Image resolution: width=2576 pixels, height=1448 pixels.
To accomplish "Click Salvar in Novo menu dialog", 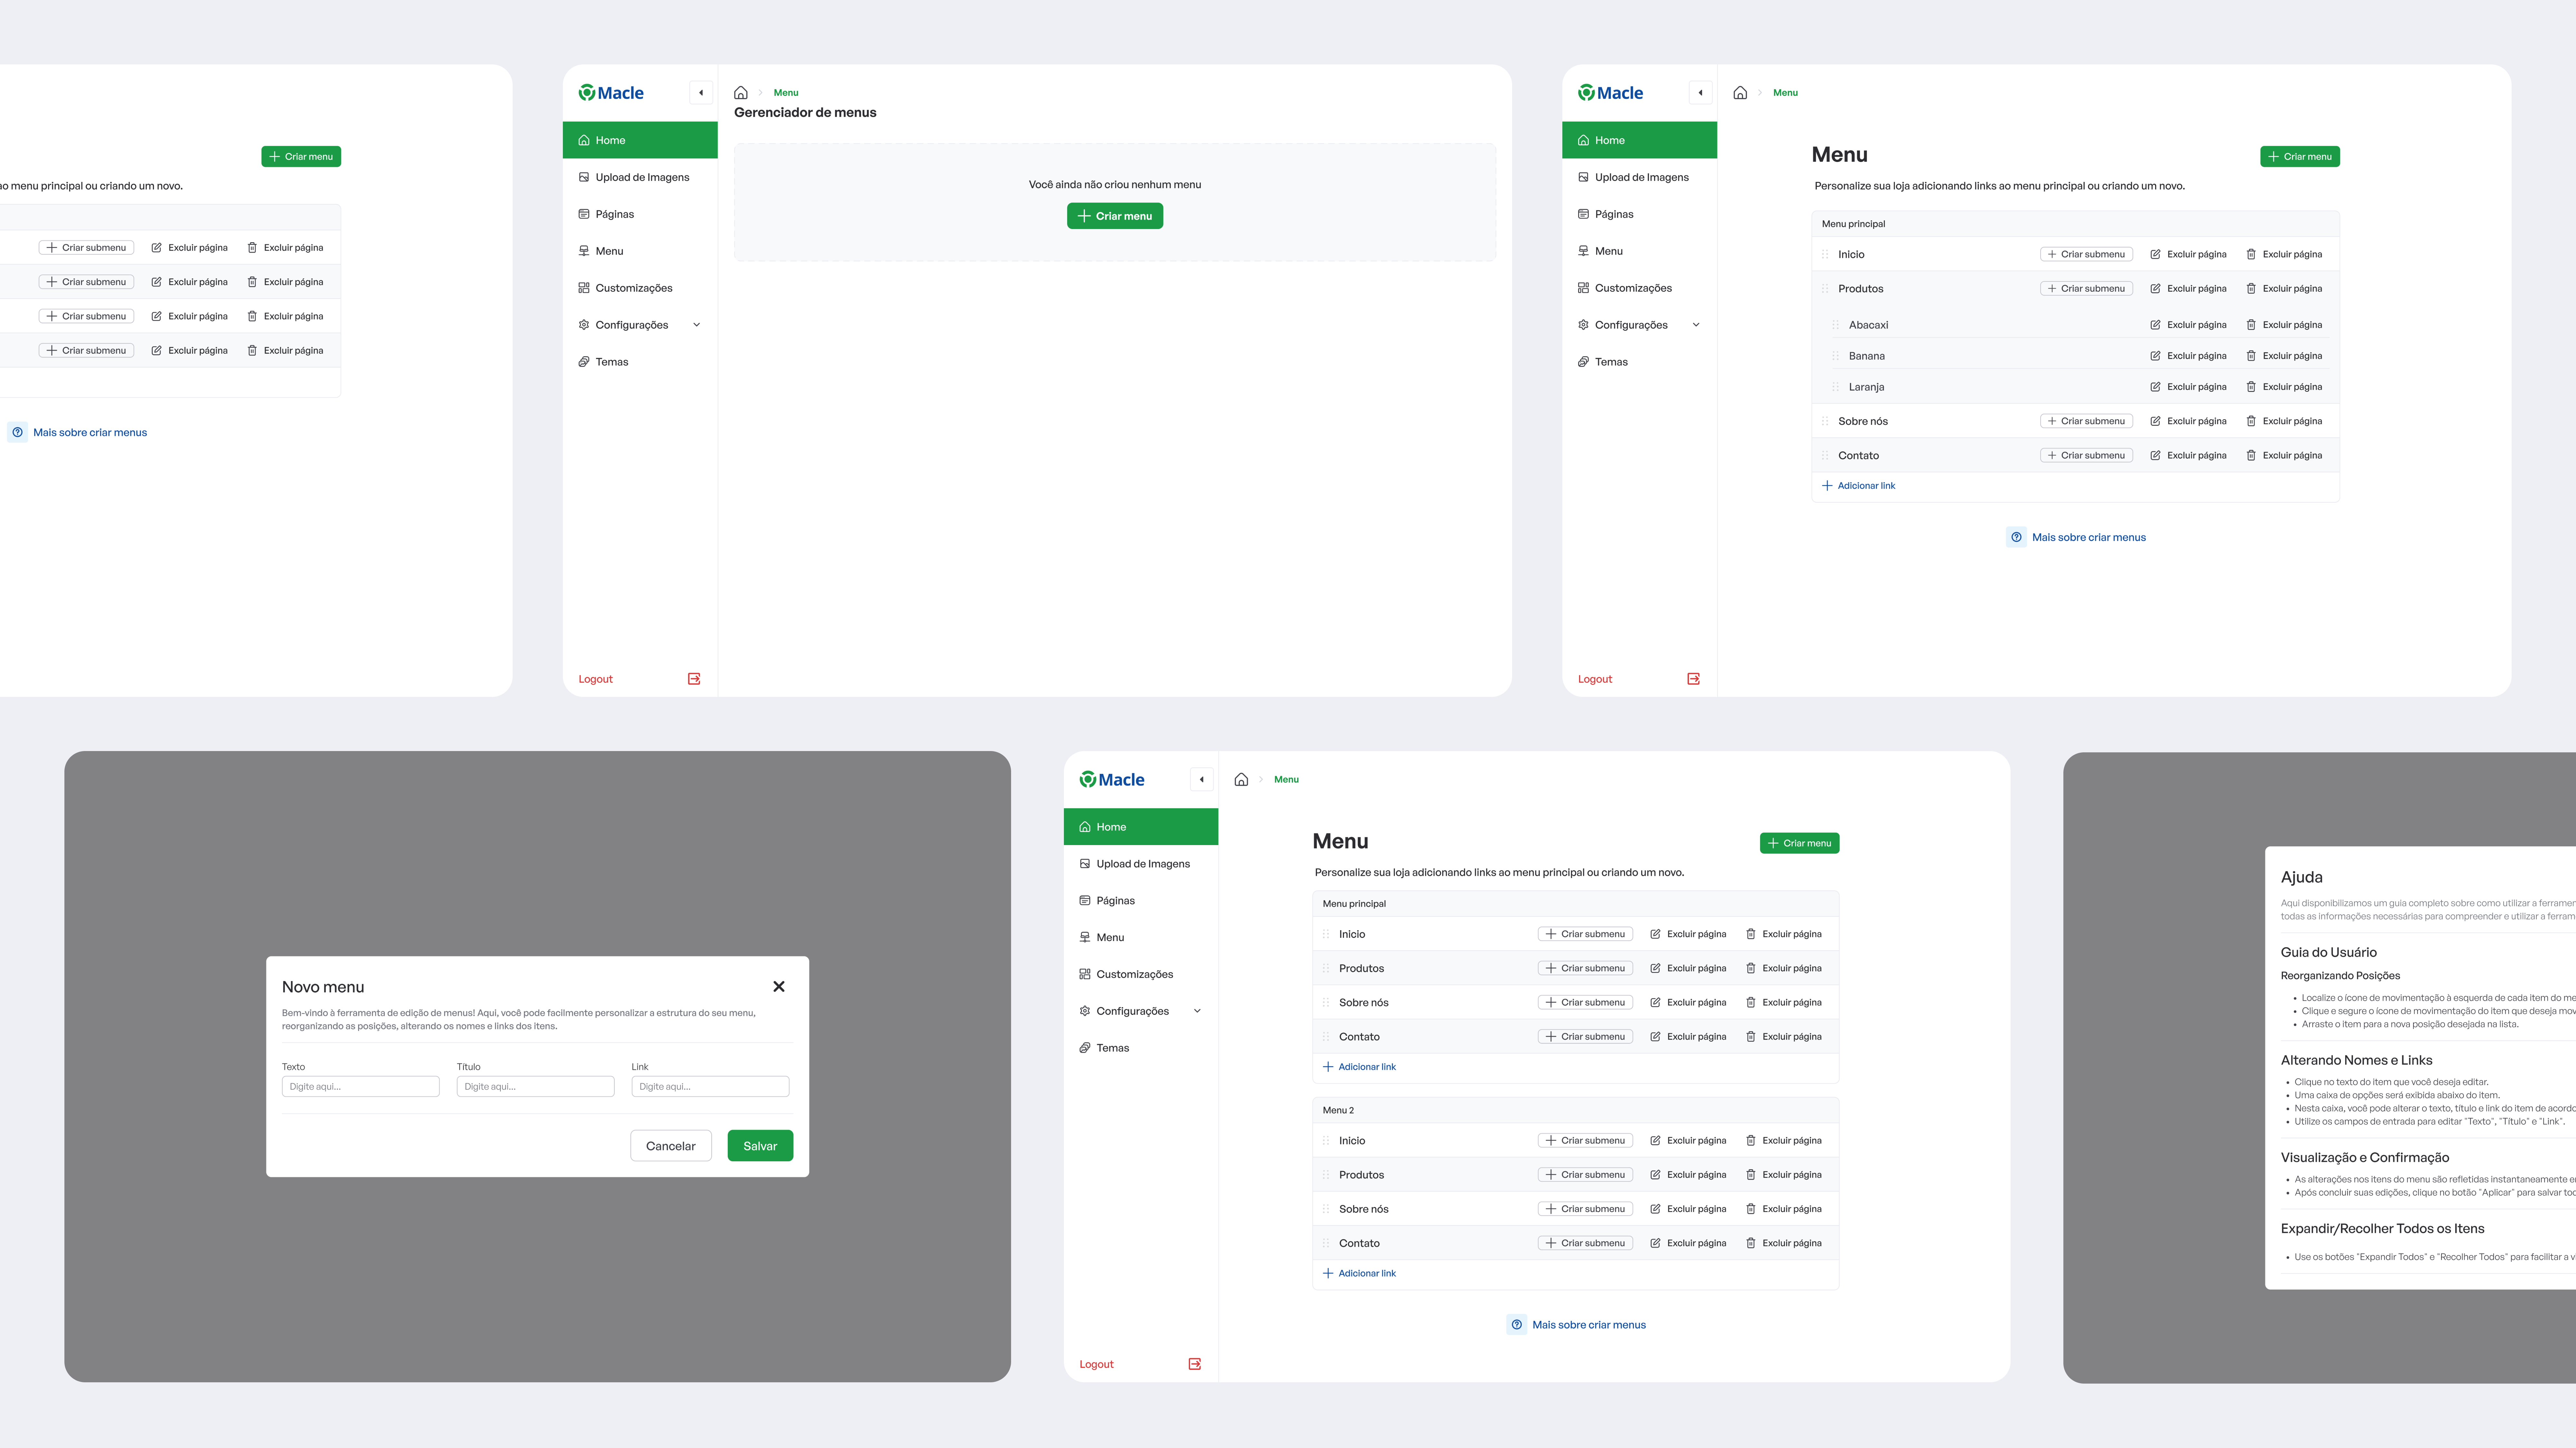I will [x=760, y=1146].
